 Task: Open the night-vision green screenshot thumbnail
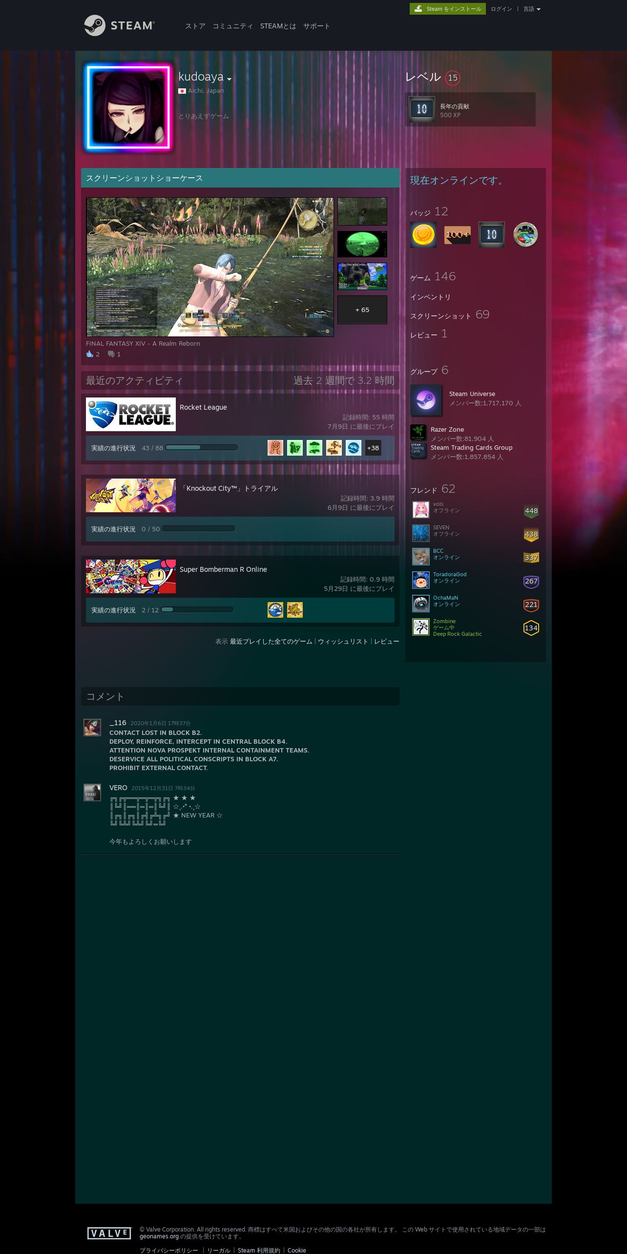[362, 244]
